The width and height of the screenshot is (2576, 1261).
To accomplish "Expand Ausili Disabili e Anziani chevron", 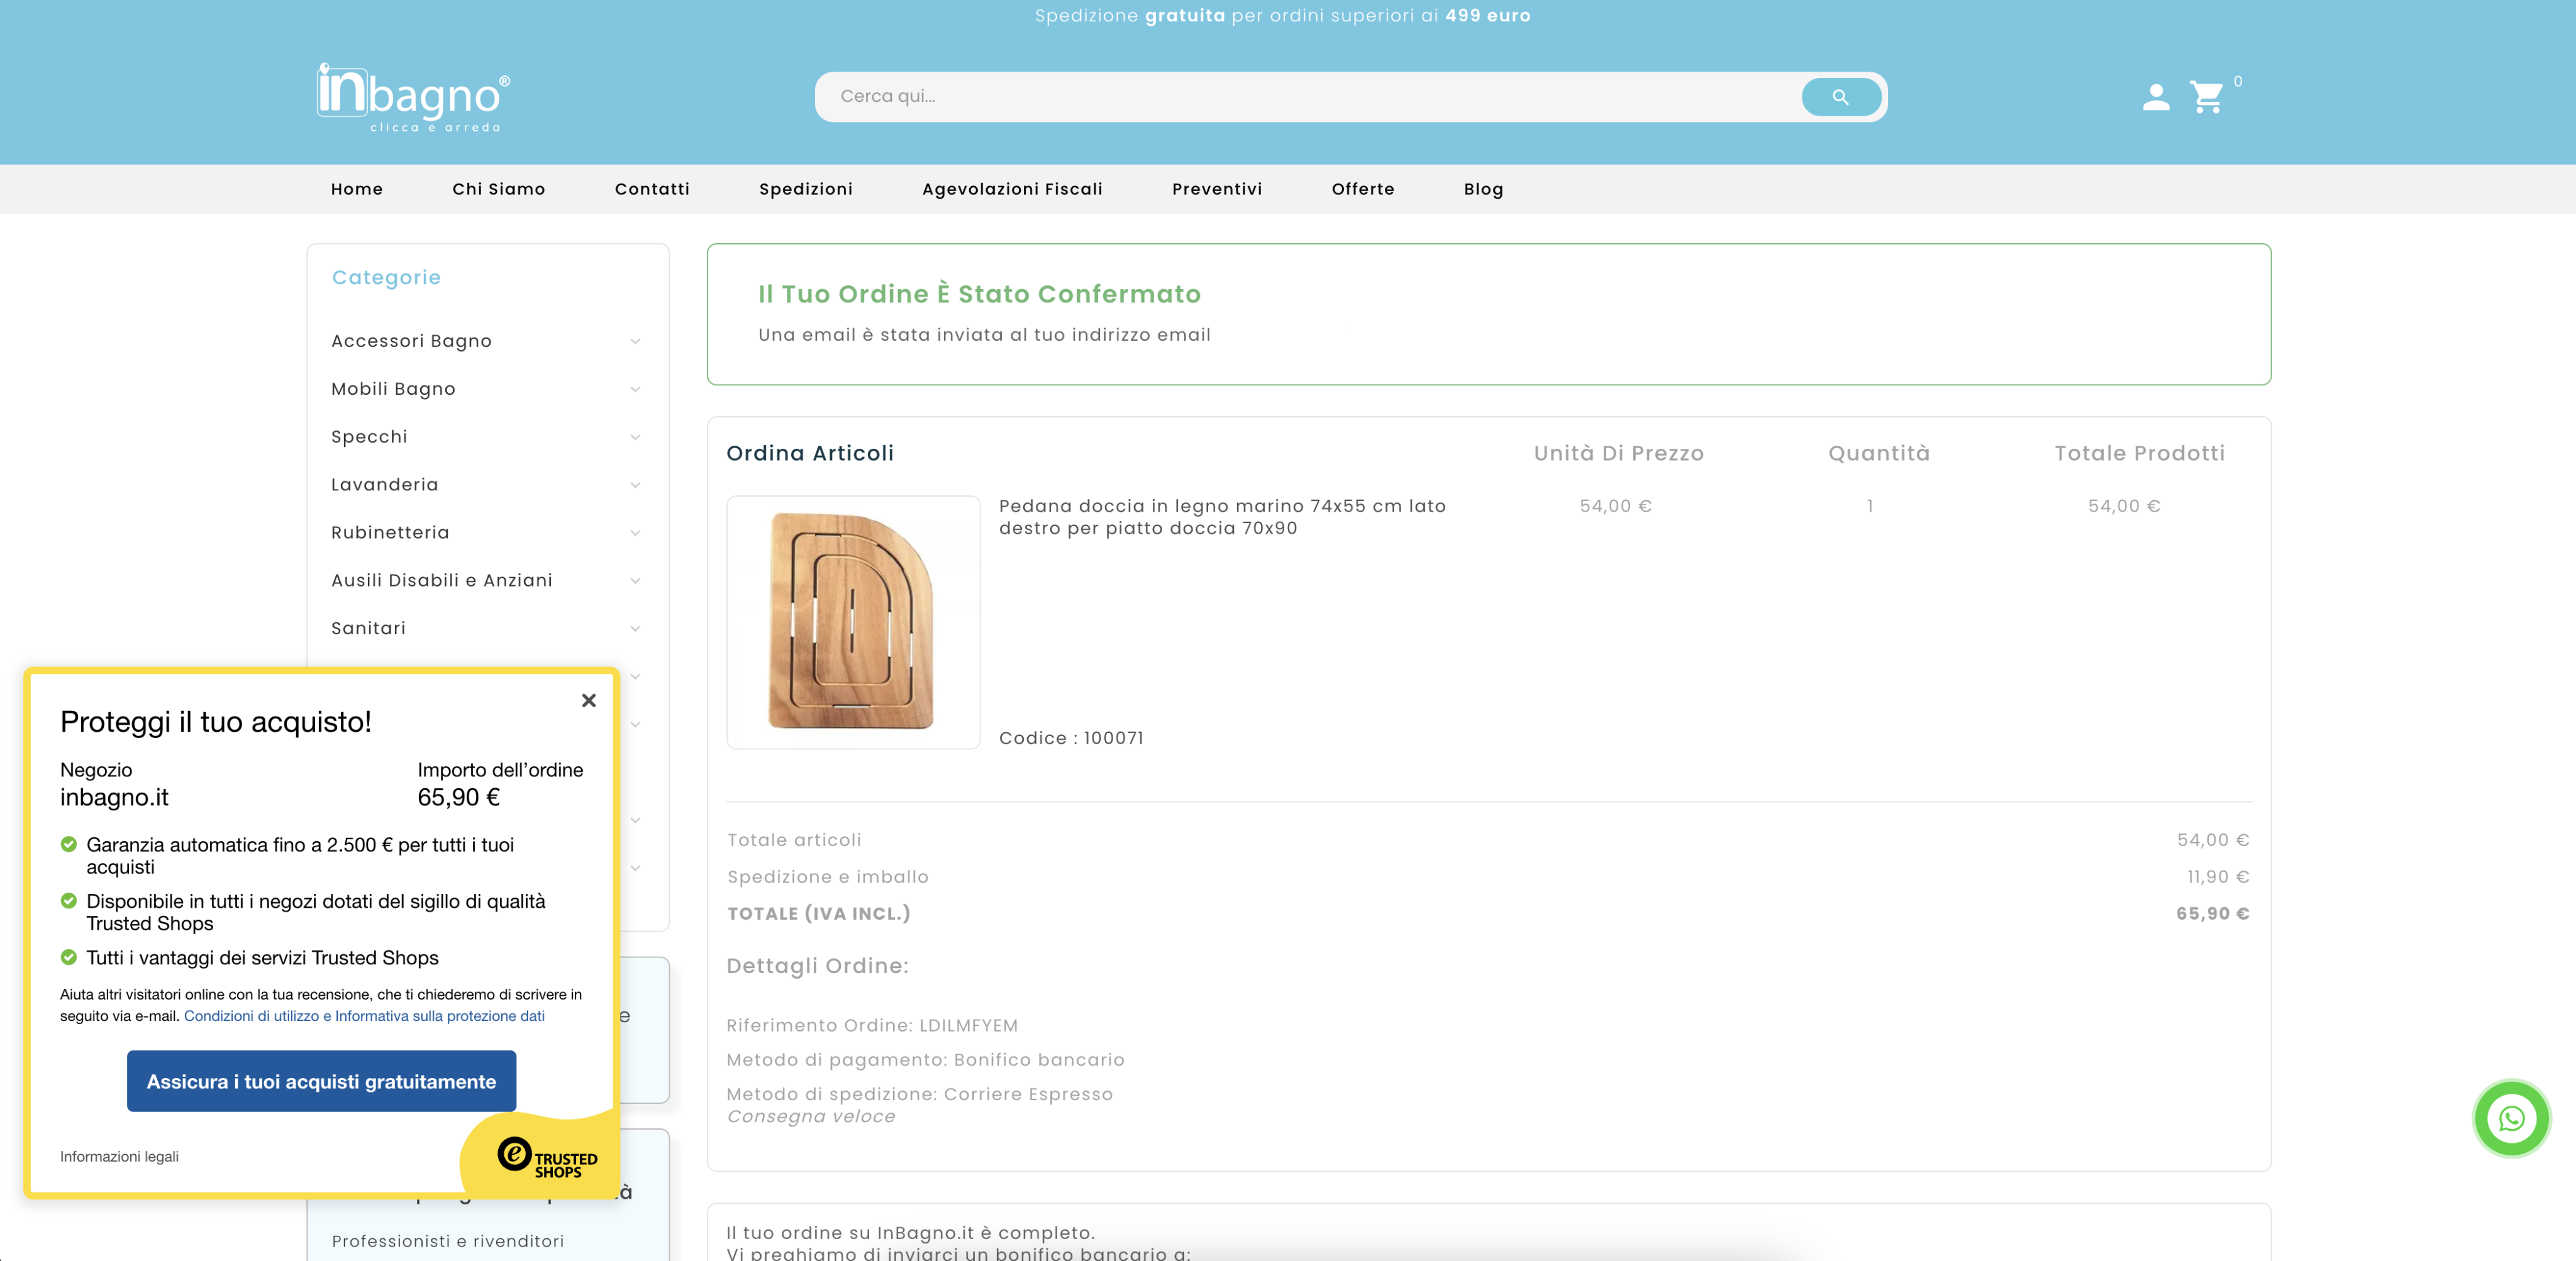I will pyautogui.click(x=635, y=581).
